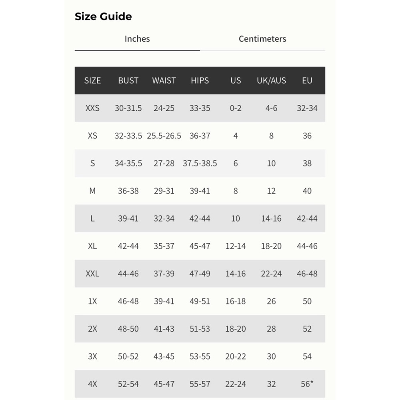Click the XL size label
Viewport: 400px width, 400px height.
(92, 246)
